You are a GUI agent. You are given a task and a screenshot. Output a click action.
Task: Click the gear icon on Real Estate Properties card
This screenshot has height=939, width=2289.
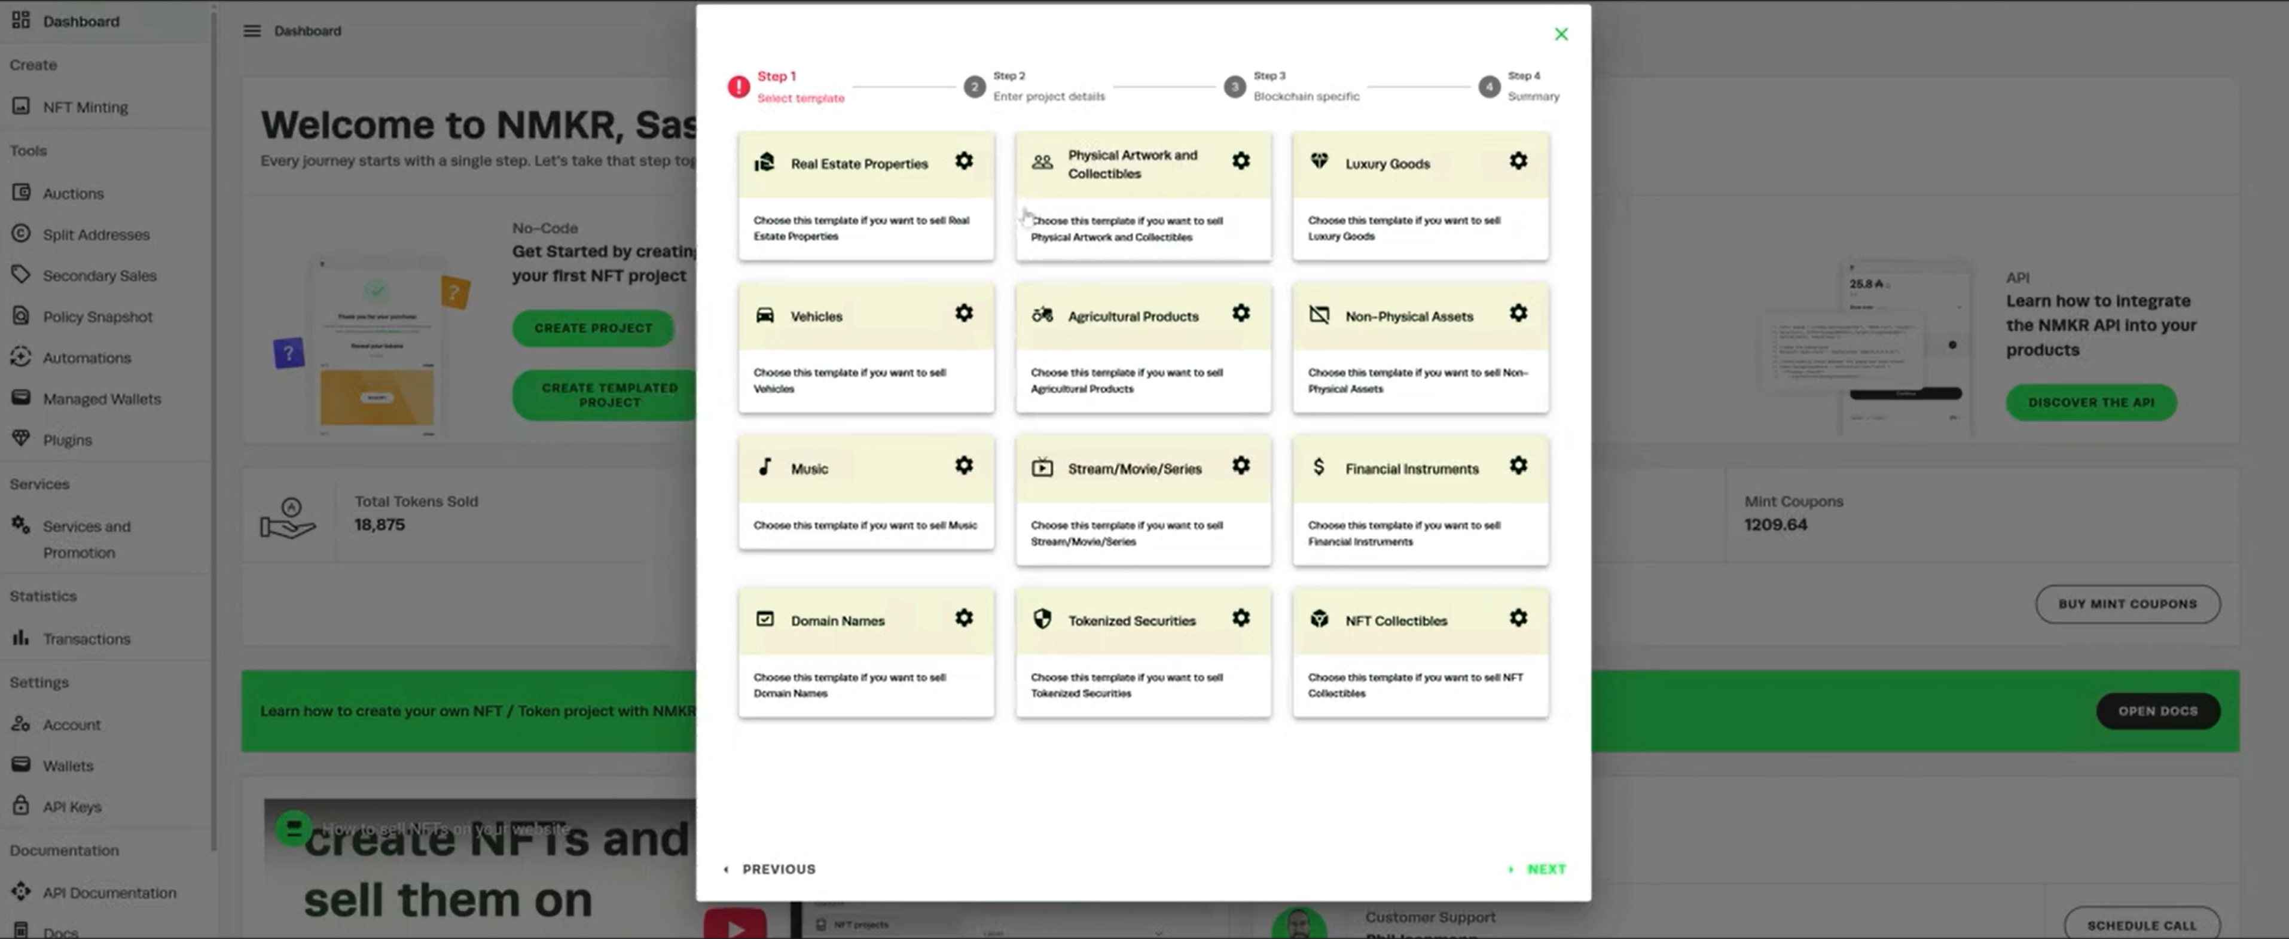(x=963, y=161)
